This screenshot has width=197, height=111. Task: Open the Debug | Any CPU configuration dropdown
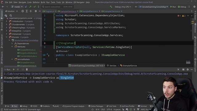pos(123,7)
